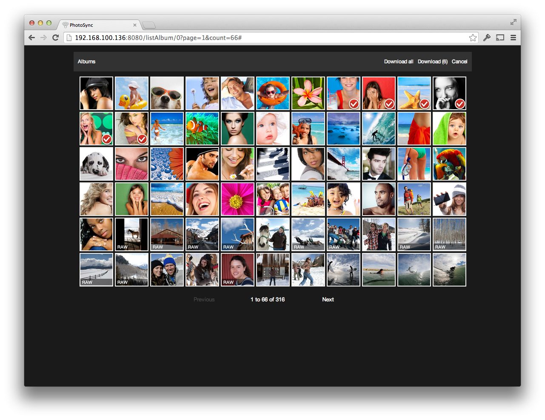
Task: Select the Dalmatian puppy photo
Action: (96, 164)
